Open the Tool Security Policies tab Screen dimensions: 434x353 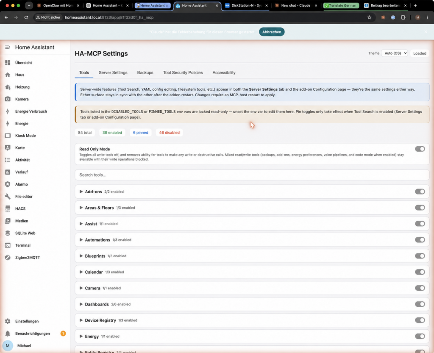183,73
